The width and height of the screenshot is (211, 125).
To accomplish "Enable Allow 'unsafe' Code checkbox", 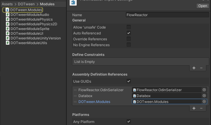I will [x=129, y=27].
